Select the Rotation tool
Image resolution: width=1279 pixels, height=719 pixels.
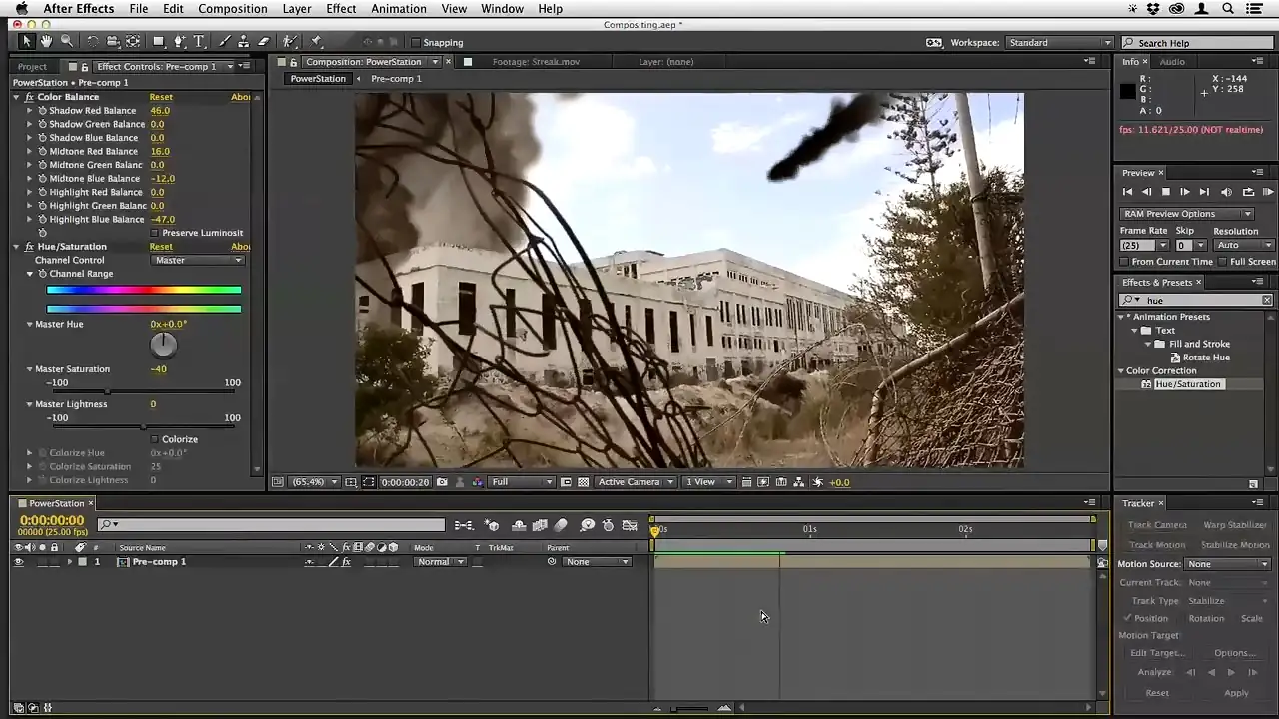[92, 42]
